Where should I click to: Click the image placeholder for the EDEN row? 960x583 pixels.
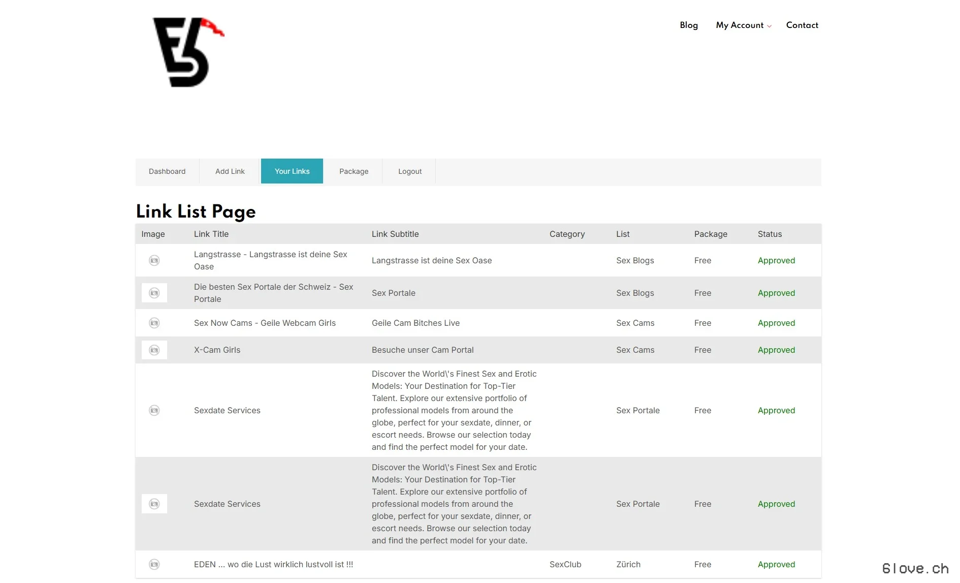[154, 564]
